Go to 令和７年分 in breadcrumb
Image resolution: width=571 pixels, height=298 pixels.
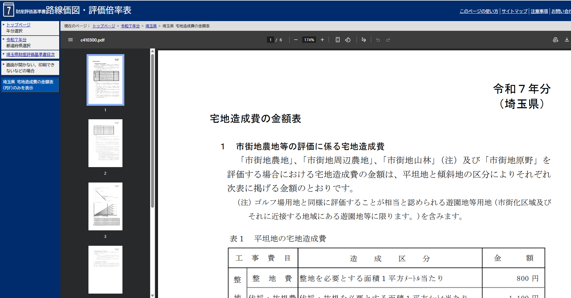[130, 26]
